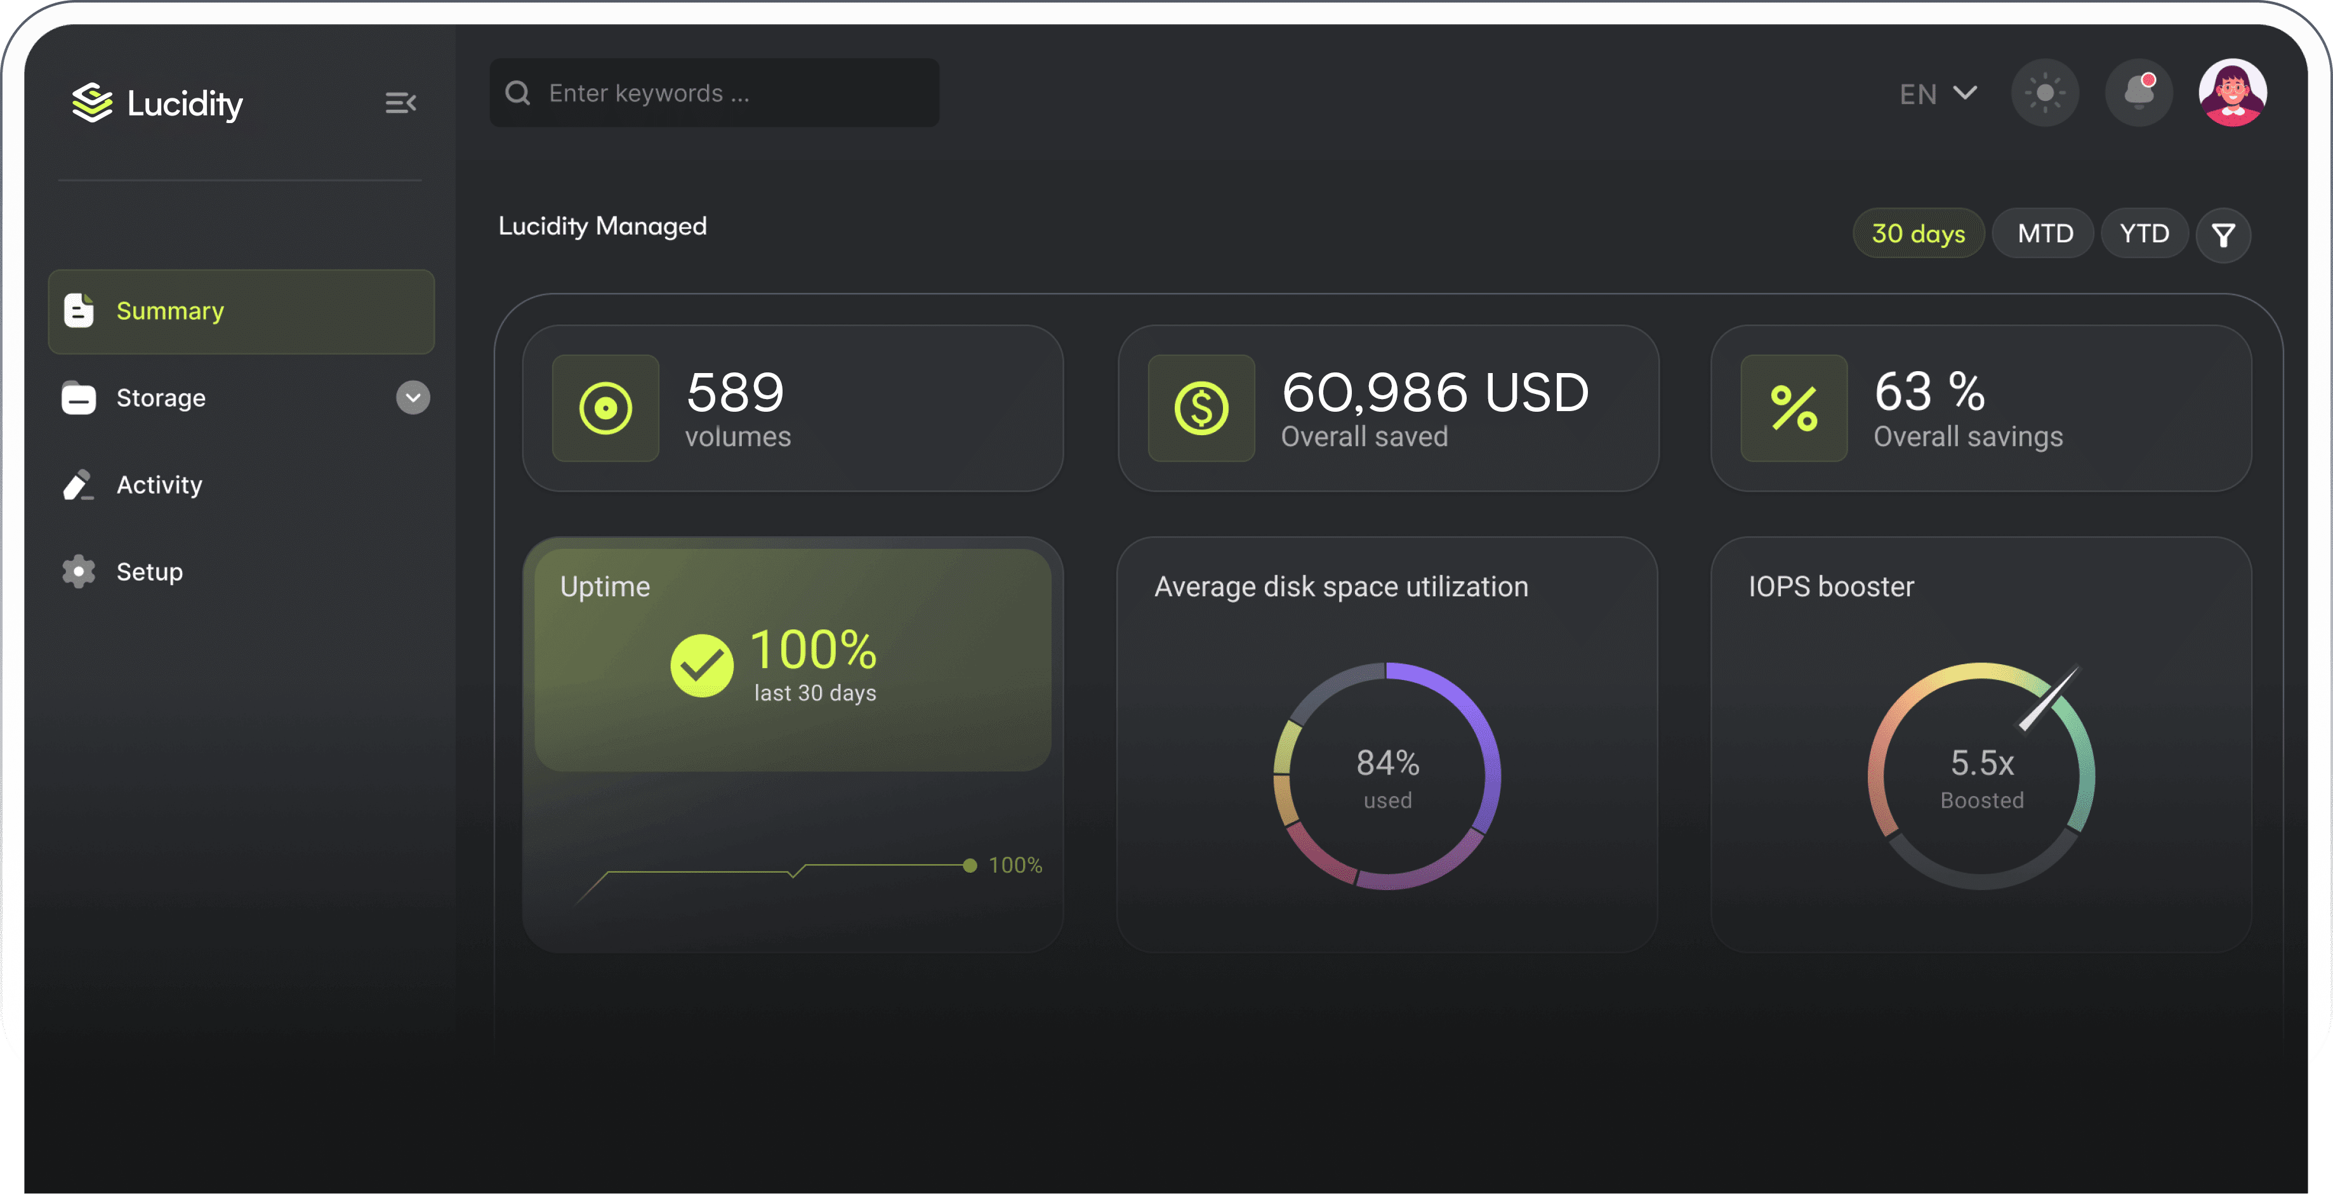Click the Summary navigation item
Viewport: 2333px width, 1194px height.
[169, 310]
